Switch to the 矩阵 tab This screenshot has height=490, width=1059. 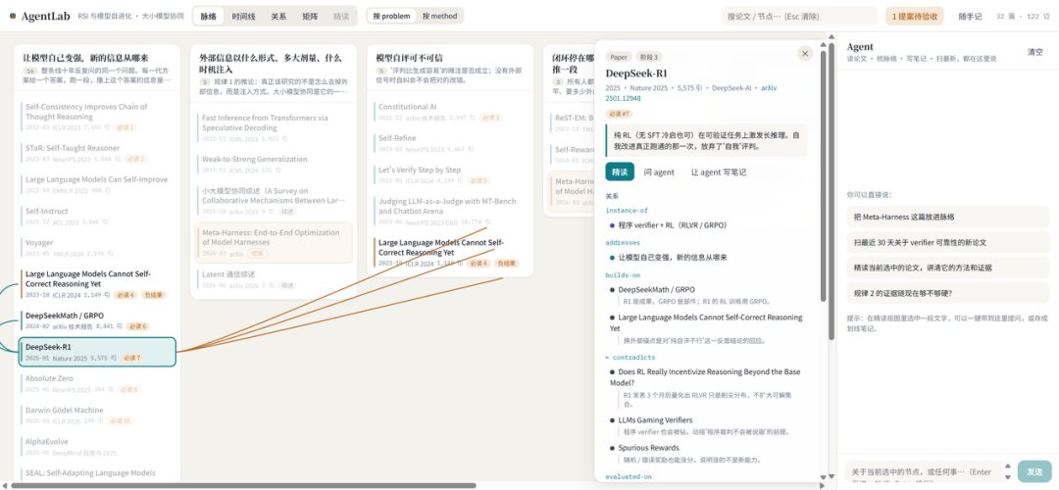coord(310,17)
